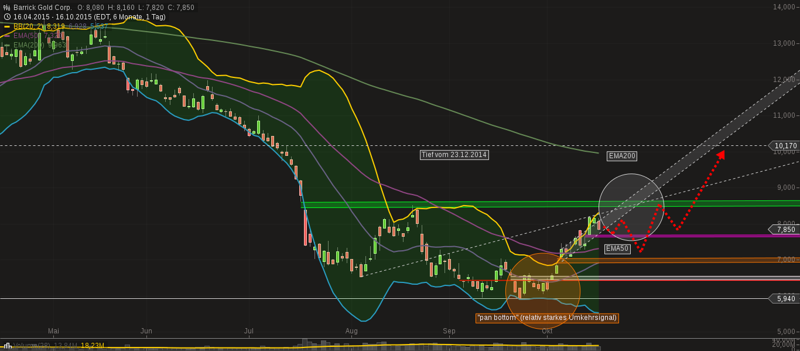Click the green EMA(200) line icon

pos(6,45)
